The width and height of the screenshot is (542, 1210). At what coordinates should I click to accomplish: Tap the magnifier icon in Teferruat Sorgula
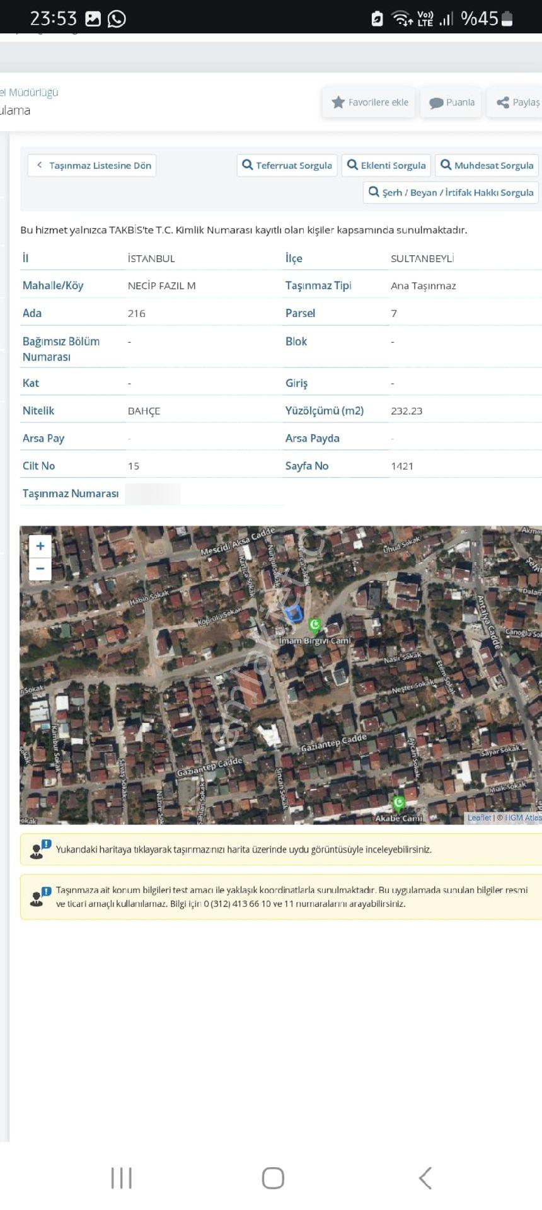click(248, 165)
